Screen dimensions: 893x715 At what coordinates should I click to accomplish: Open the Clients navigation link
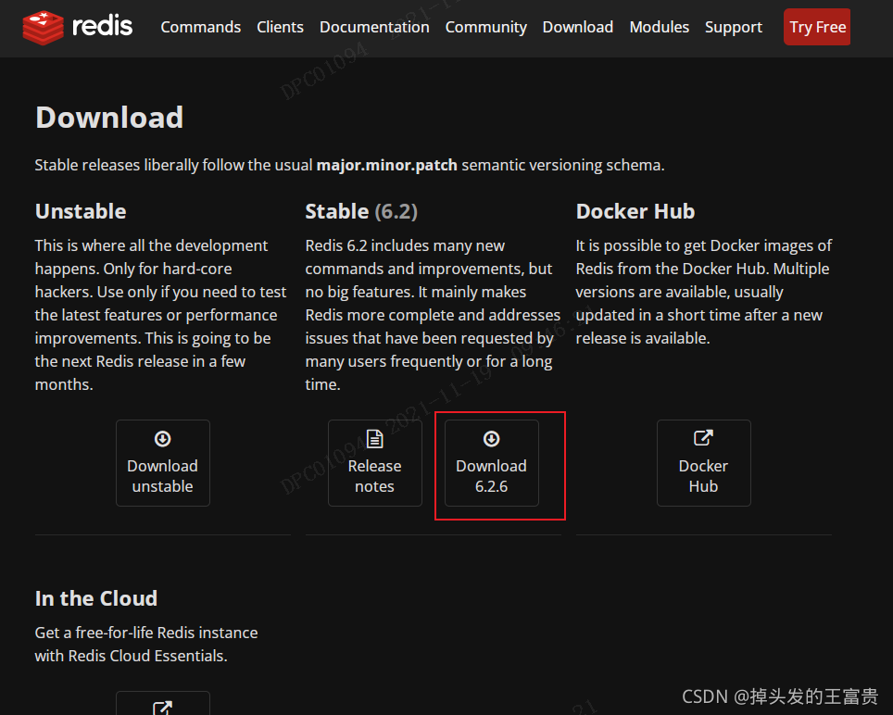(x=280, y=28)
